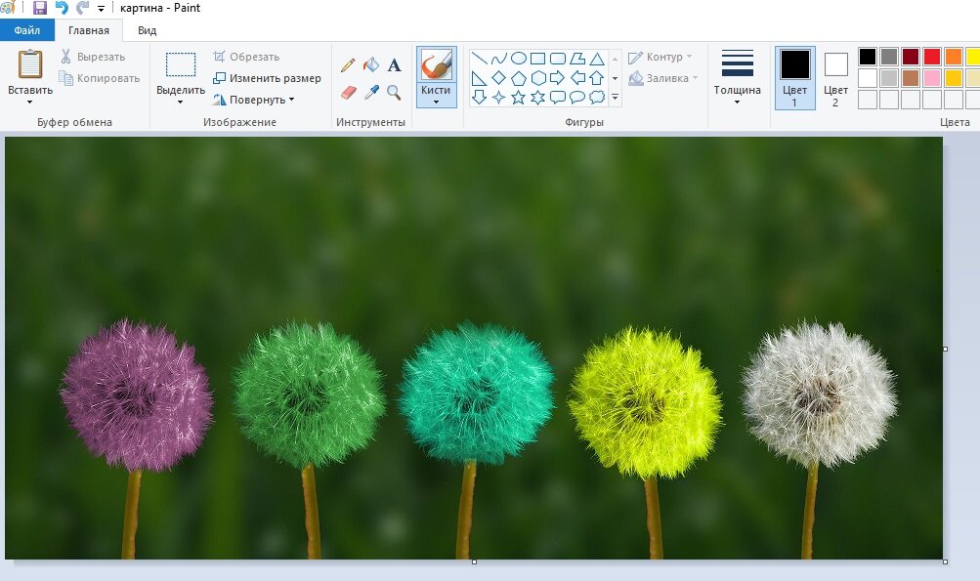Click the Redo arrow in quick access

coord(82,8)
